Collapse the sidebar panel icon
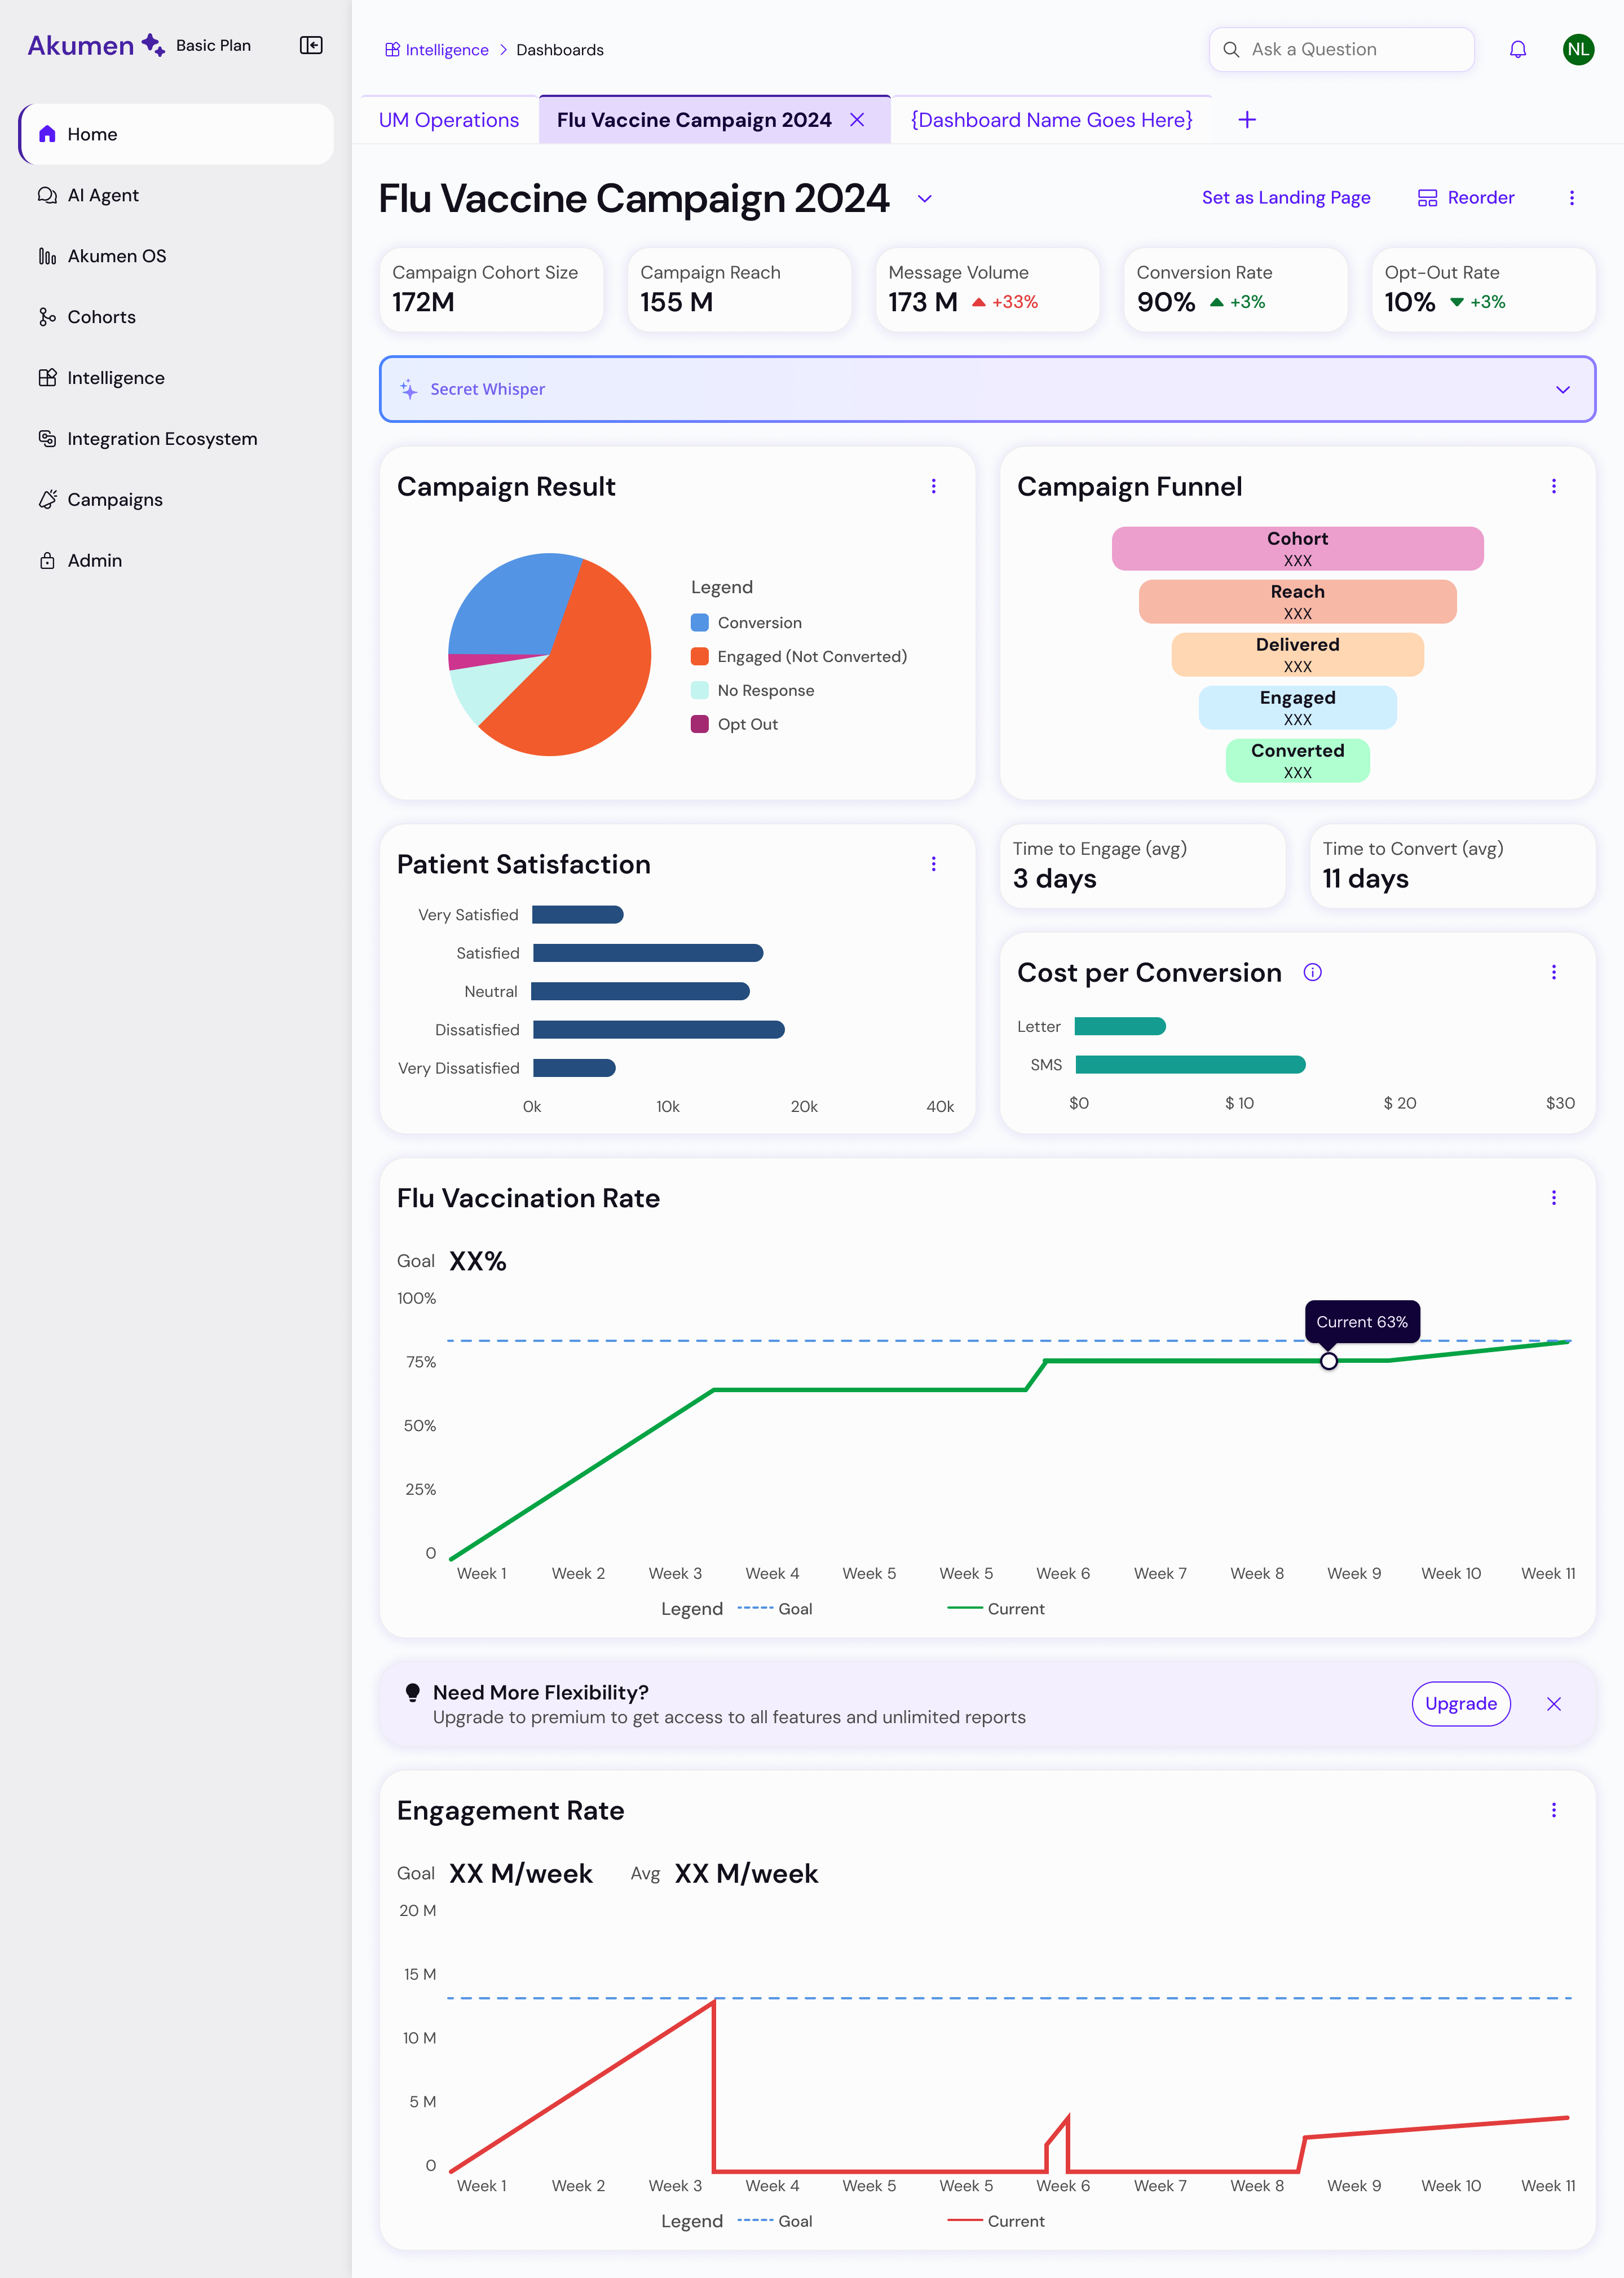 [x=311, y=45]
